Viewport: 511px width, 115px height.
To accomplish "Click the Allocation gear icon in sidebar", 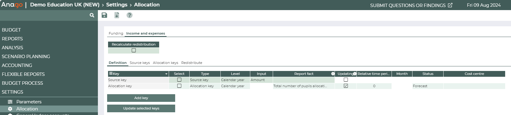I will coord(10,109).
